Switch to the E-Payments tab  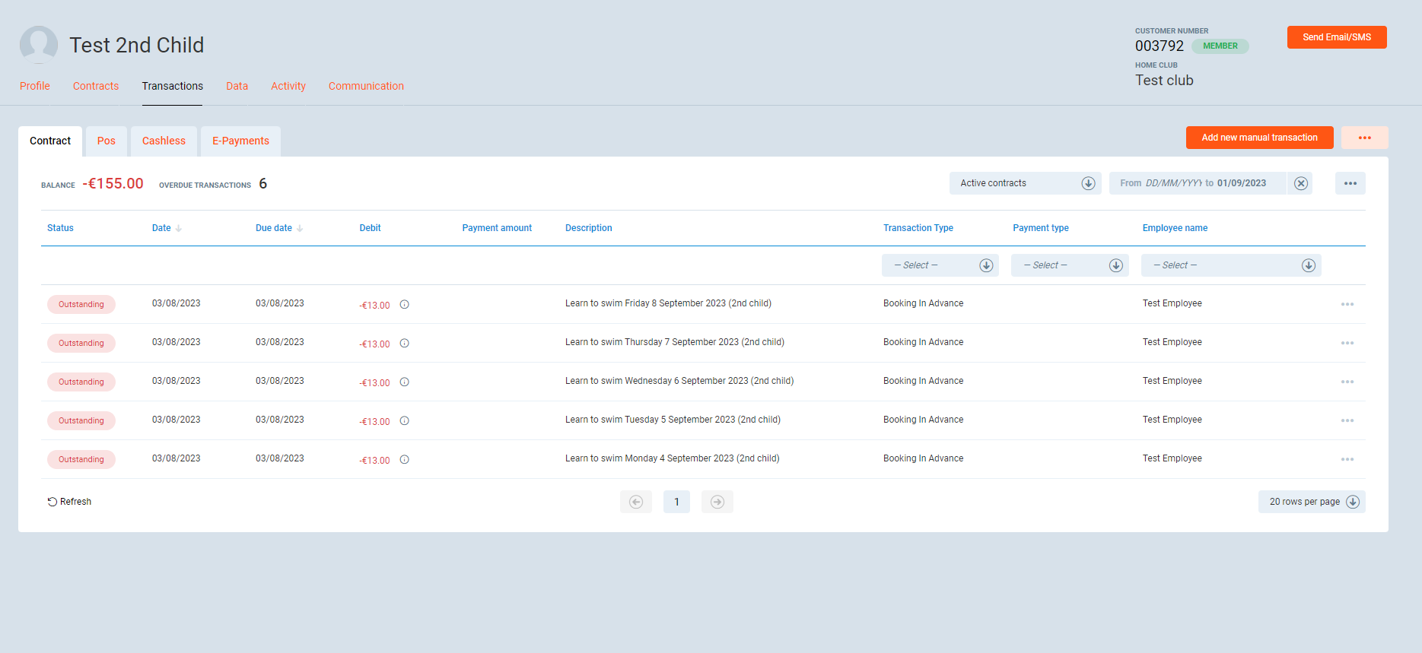(x=240, y=141)
